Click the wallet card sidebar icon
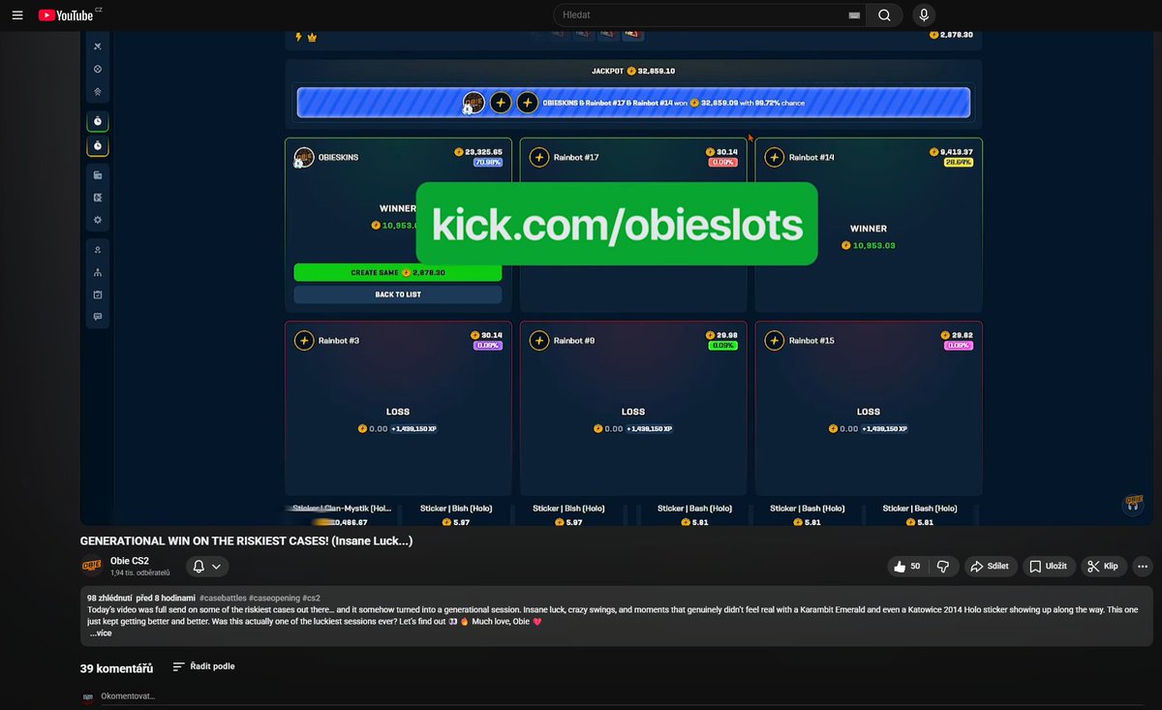1162x710 pixels. coord(98,175)
